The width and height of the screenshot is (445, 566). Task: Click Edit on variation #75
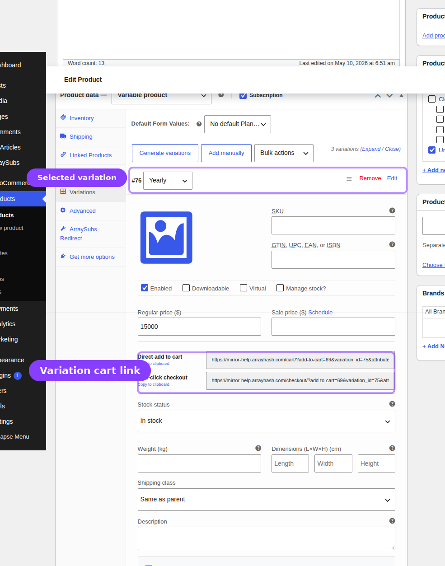[x=392, y=178]
